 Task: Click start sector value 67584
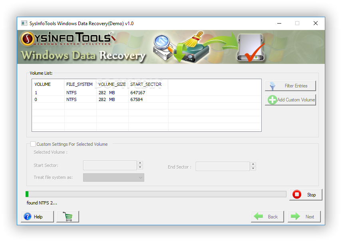tap(137, 99)
